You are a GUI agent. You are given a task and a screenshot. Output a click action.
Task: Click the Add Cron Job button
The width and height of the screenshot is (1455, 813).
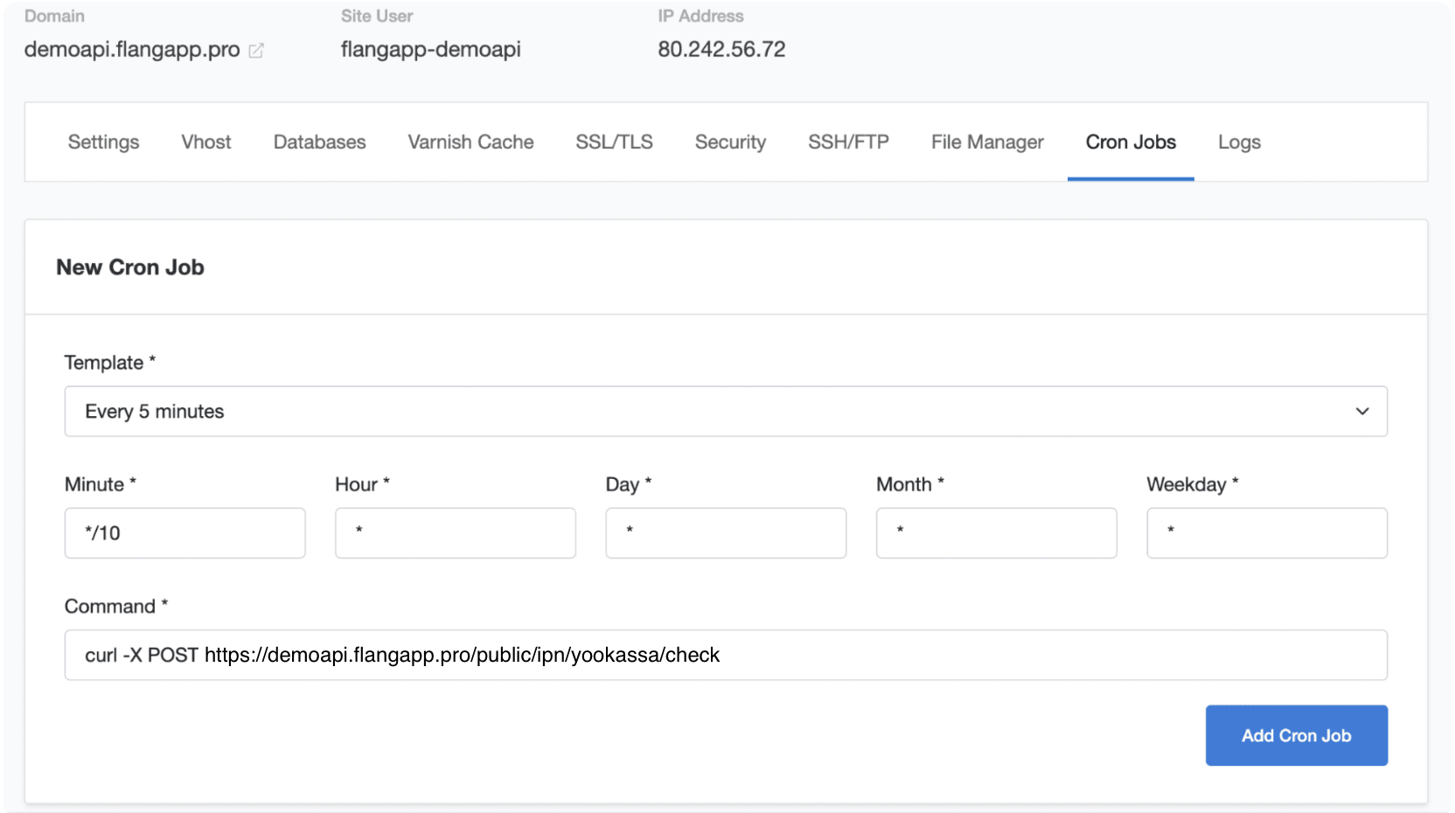pos(1296,735)
